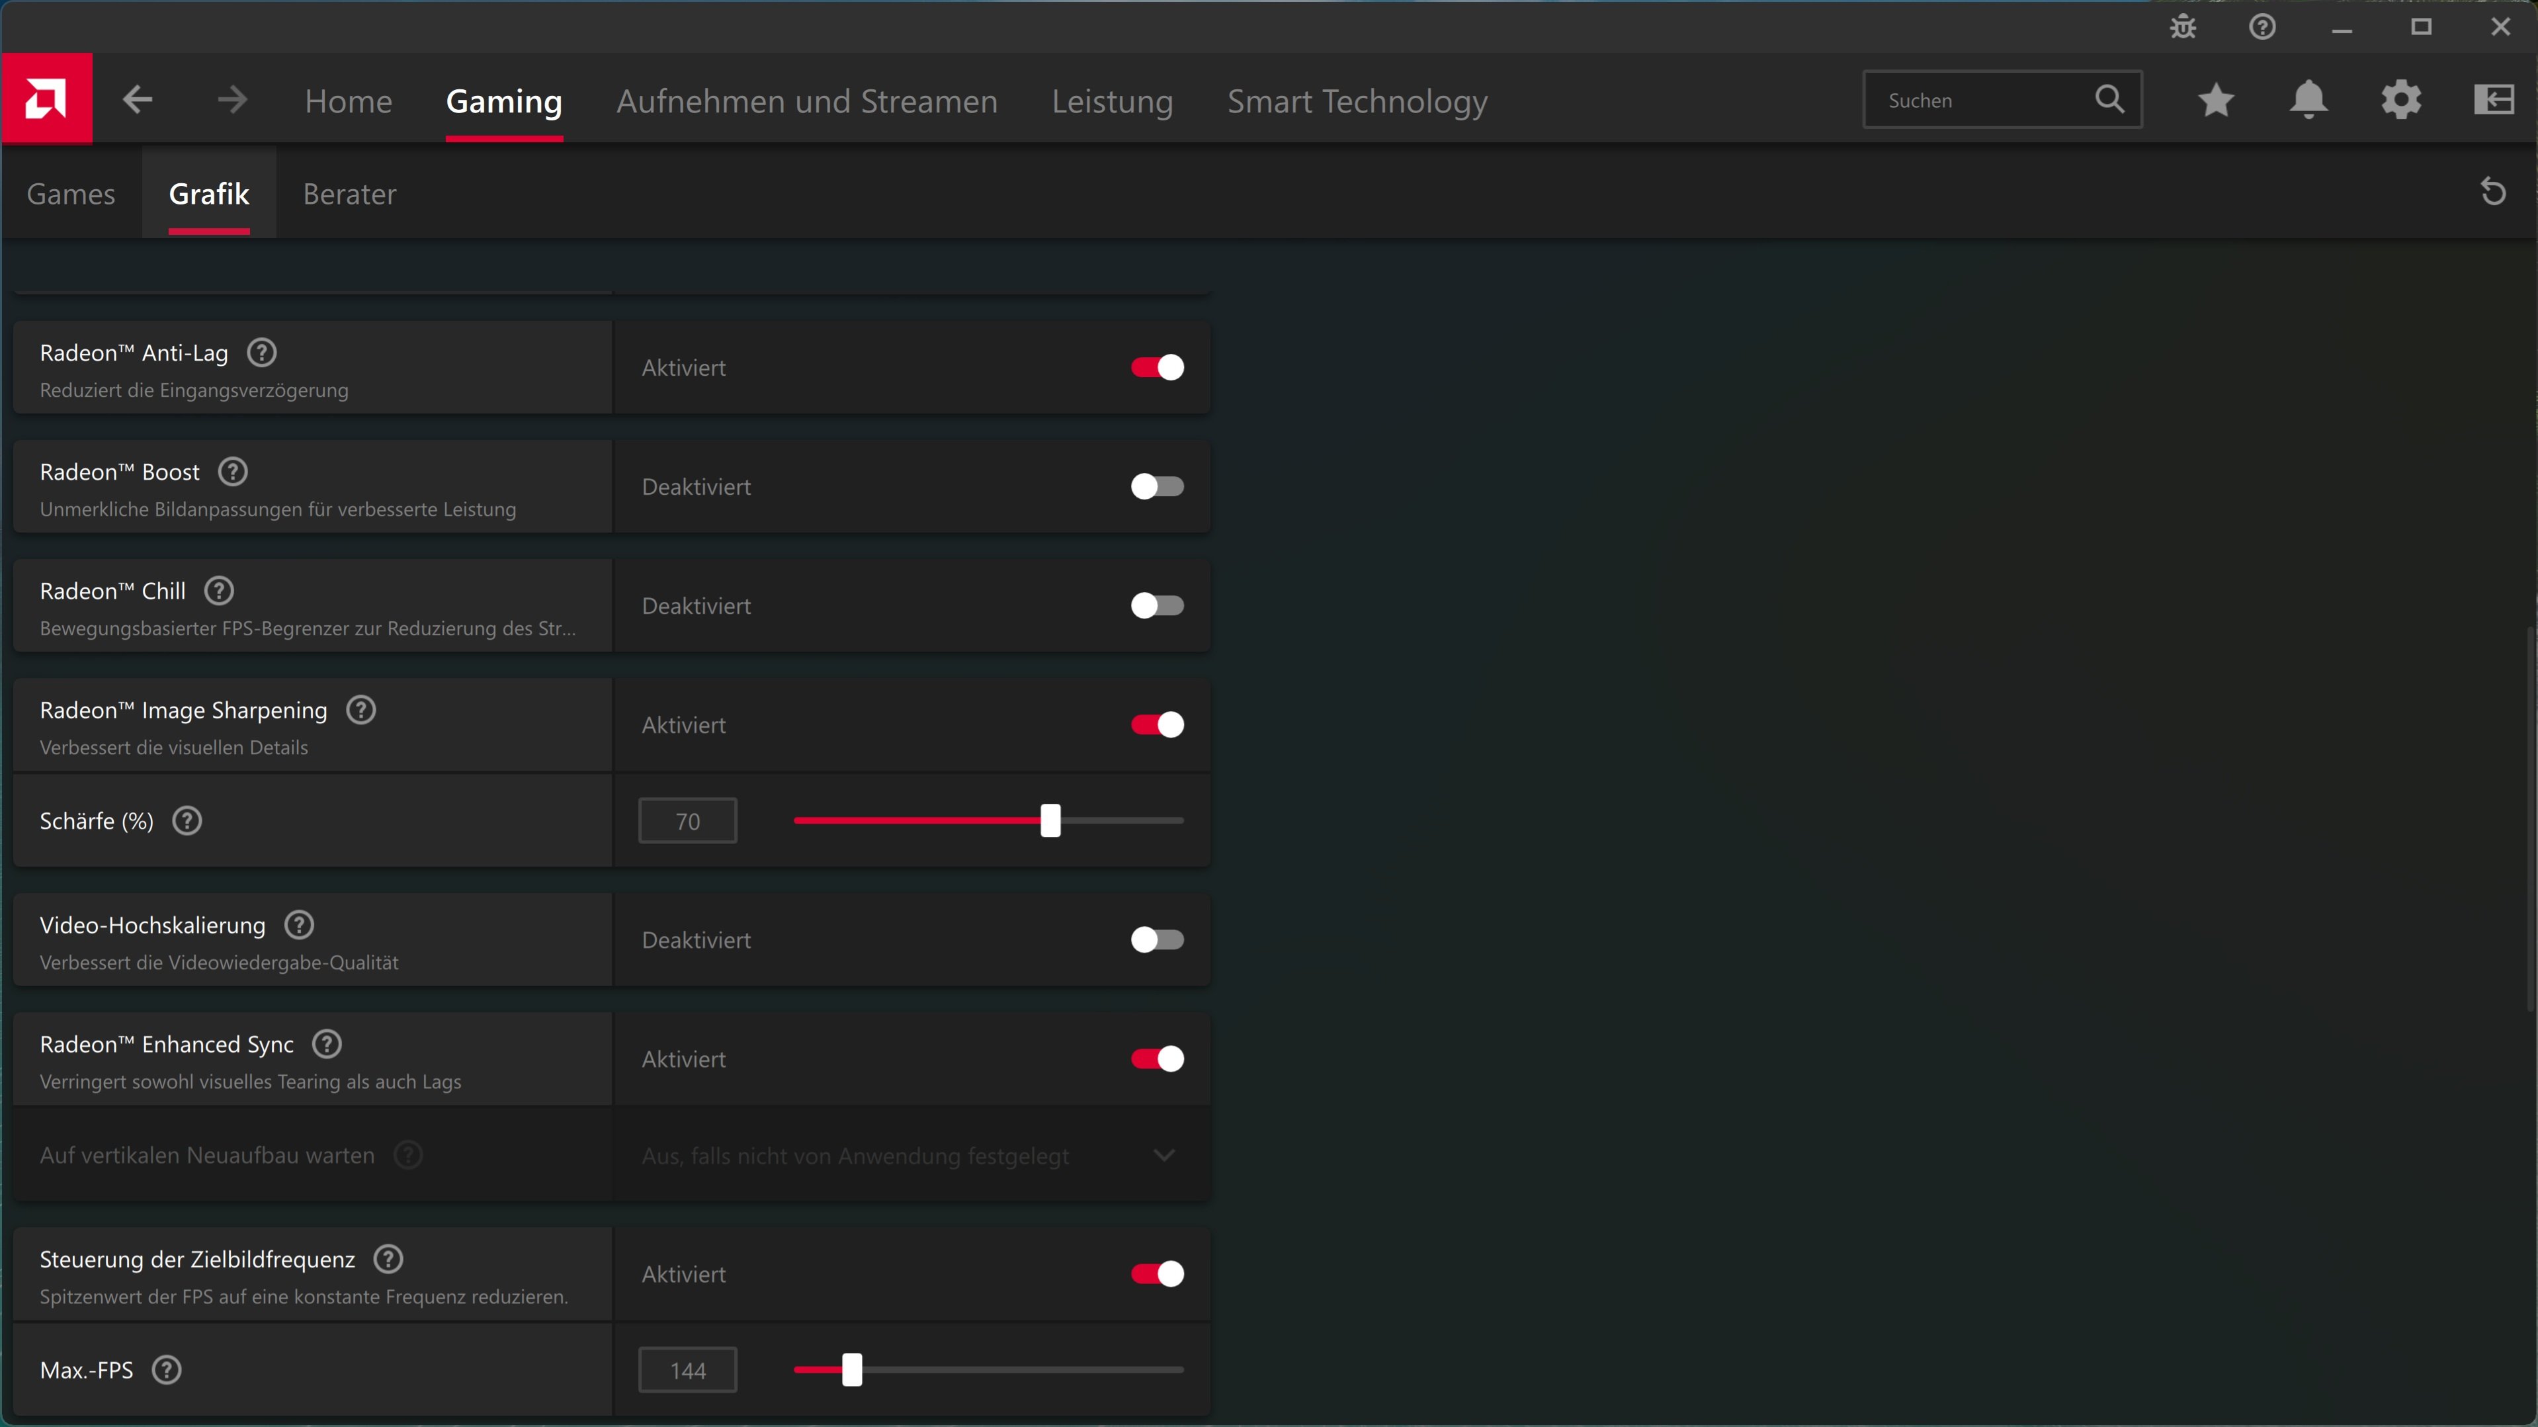Show help for Radeon Anti-Lag
The image size is (2538, 1427).
point(262,352)
